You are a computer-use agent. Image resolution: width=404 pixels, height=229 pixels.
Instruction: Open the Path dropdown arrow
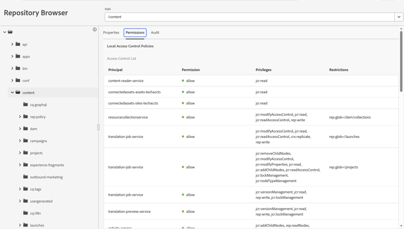[x=399, y=17]
